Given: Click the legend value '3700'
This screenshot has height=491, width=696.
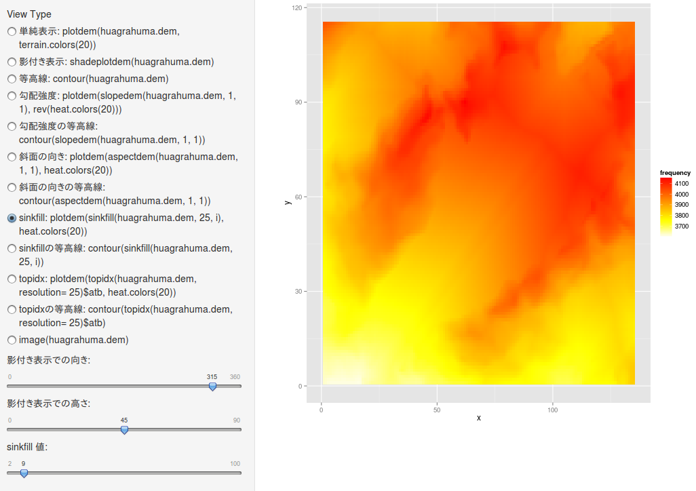Looking at the screenshot, I should (682, 226).
